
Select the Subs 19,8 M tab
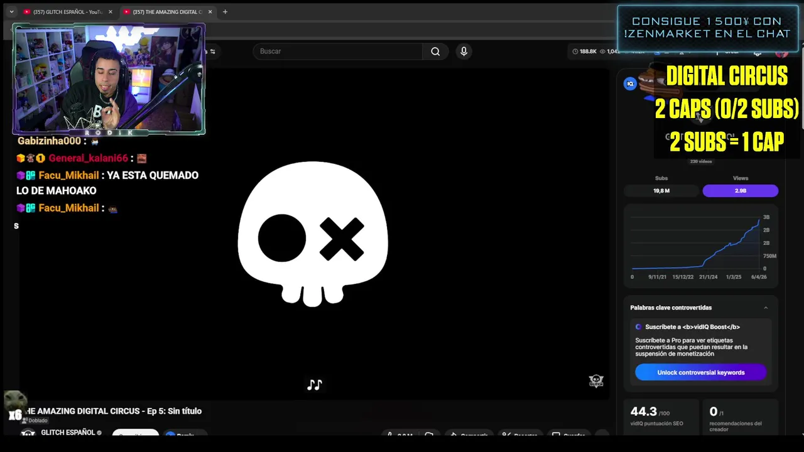661,191
